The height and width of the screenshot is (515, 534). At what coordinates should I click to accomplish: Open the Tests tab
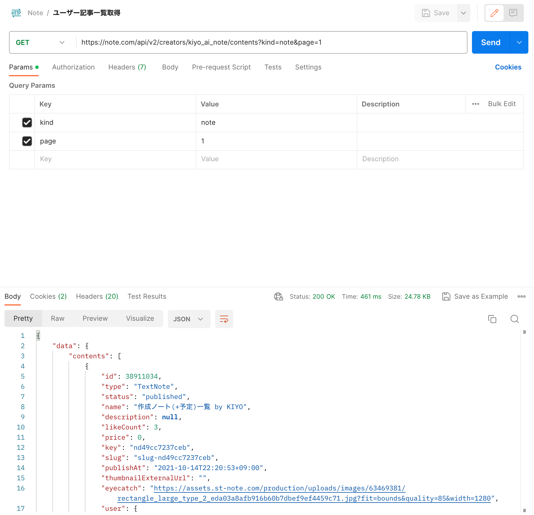click(273, 67)
